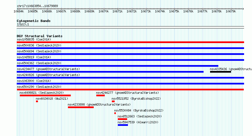Click the 10669k ruler position
Screen dimensions: 252x136
(89, 11)
